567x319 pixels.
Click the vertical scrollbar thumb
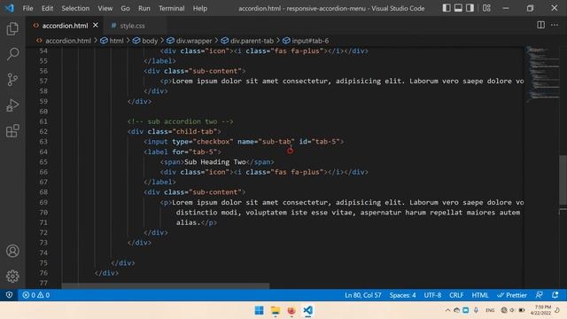pos(563,180)
